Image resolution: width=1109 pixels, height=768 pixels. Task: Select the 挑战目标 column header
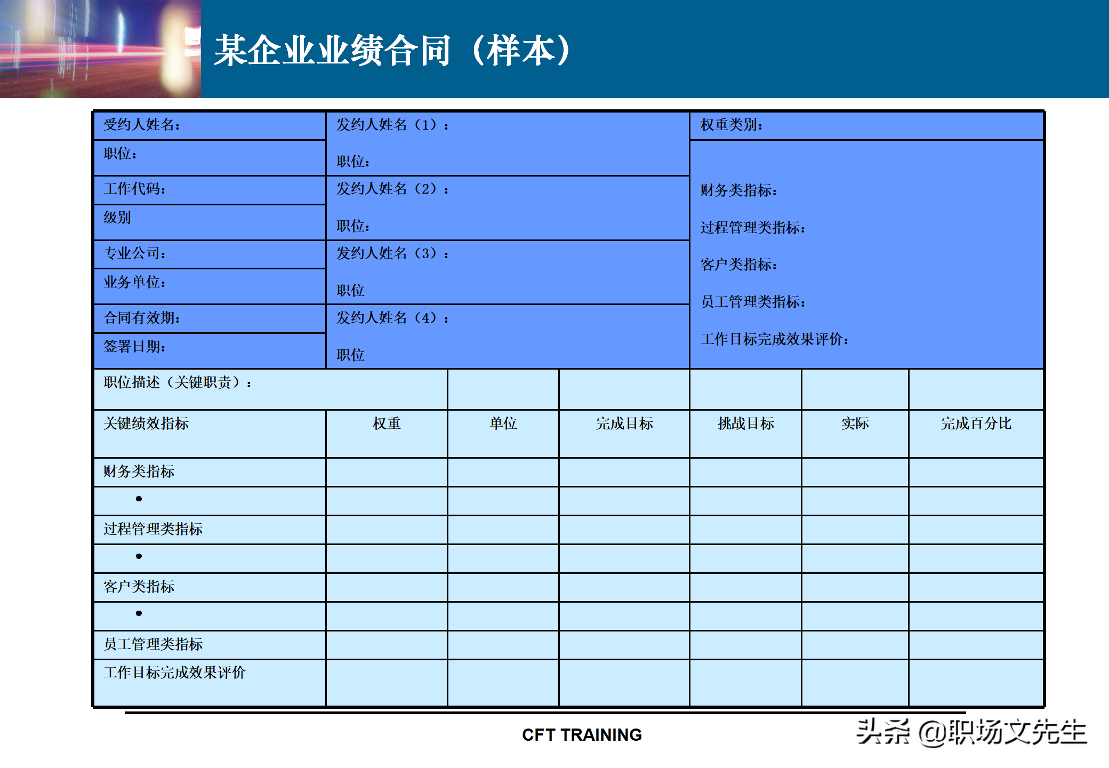click(745, 424)
